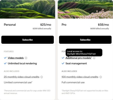Open the Video models link
113x100 pixels.
click(x=16, y=58)
